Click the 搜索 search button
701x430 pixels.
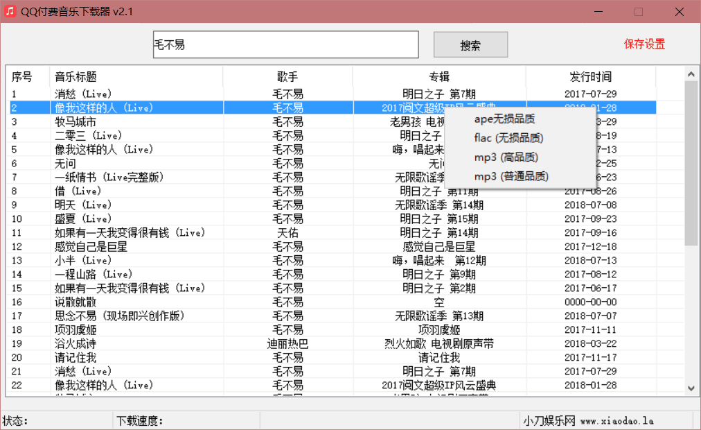(x=470, y=45)
